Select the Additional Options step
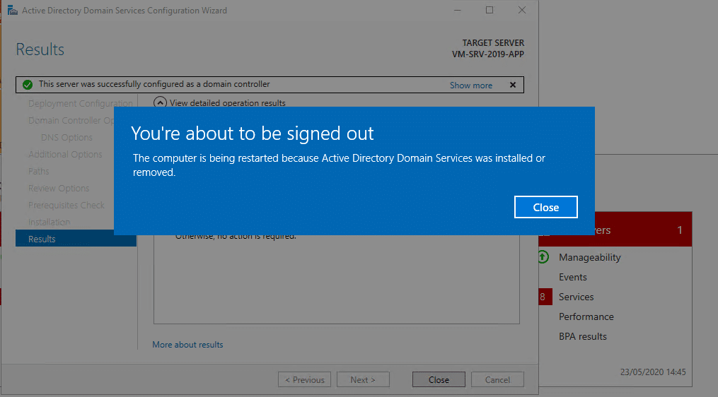This screenshot has width=718, height=397. click(65, 154)
